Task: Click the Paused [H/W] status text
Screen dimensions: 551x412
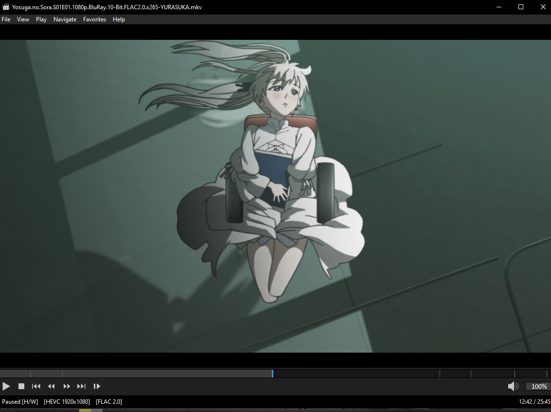Action: point(19,401)
